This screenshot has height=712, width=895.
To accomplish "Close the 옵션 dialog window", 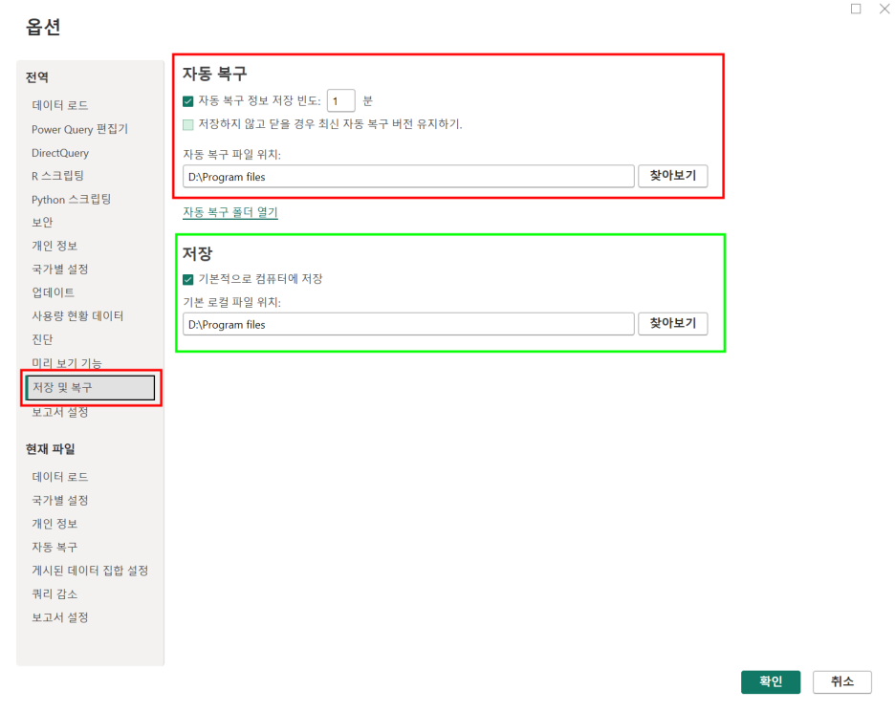I will (x=884, y=9).
